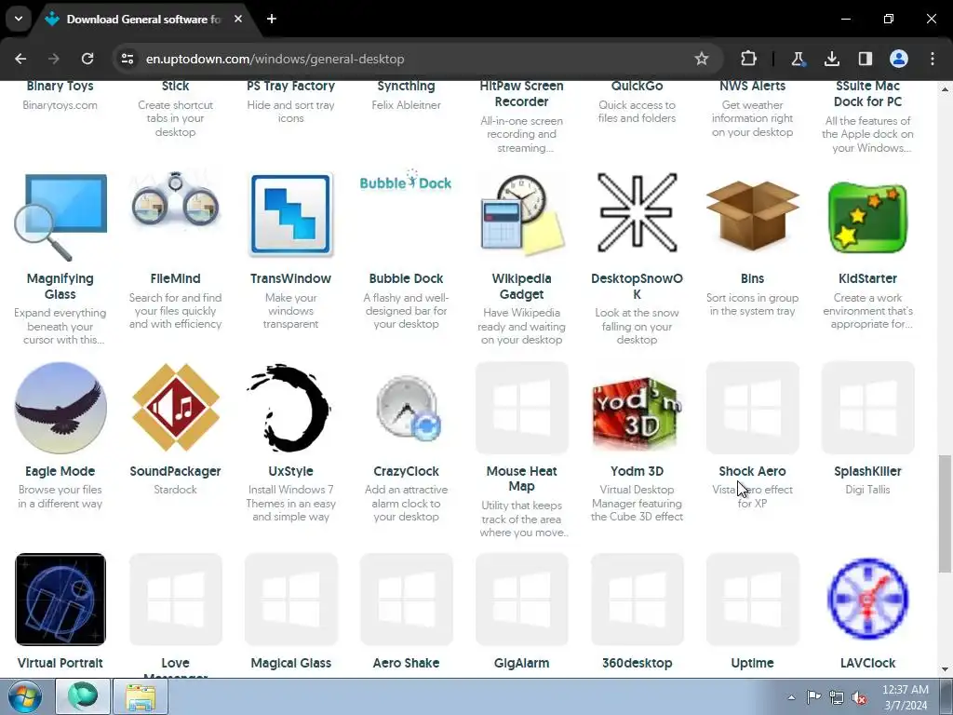This screenshot has width=953, height=715.
Task: Open the Windows Start button
Action: [25, 696]
